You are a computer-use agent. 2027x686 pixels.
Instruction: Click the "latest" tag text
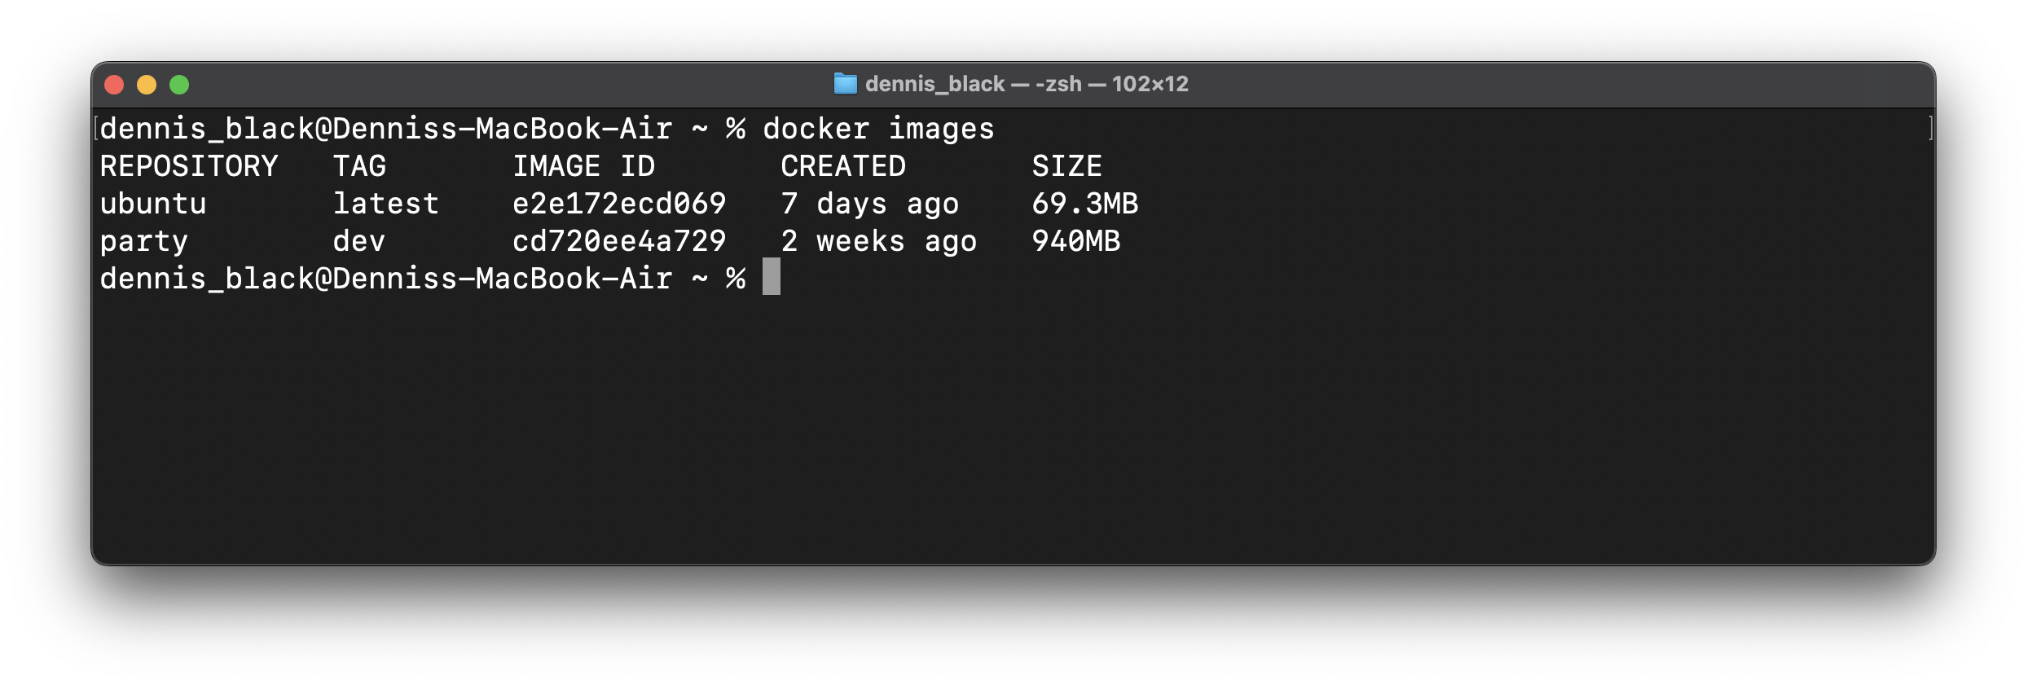pyautogui.click(x=386, y=204)
